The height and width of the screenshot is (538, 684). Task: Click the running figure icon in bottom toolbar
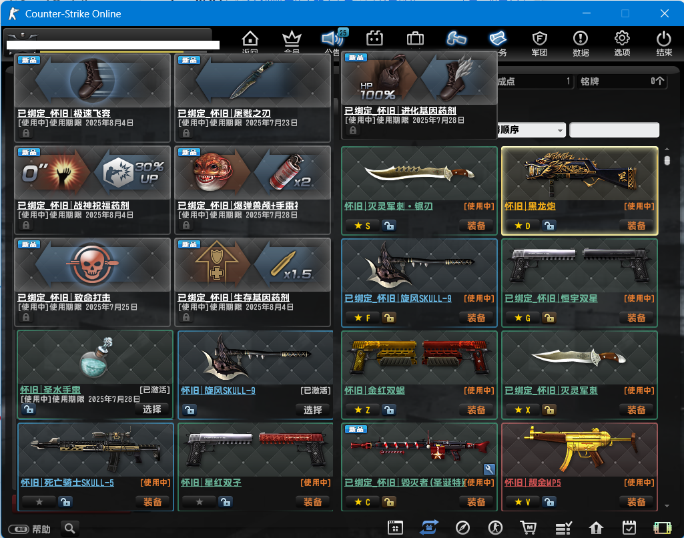pos(495,528)
